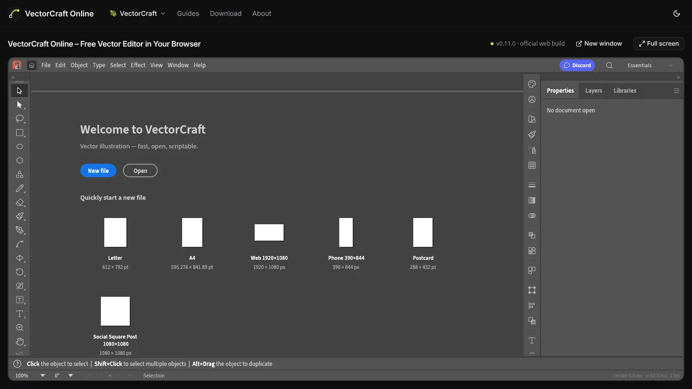
Task: Choose the Lasso tool
Action: tap(20, 119)
